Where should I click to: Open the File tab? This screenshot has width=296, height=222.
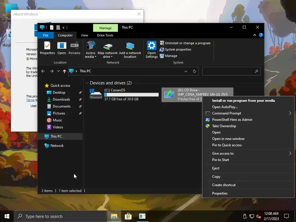(x=46, y=35)
